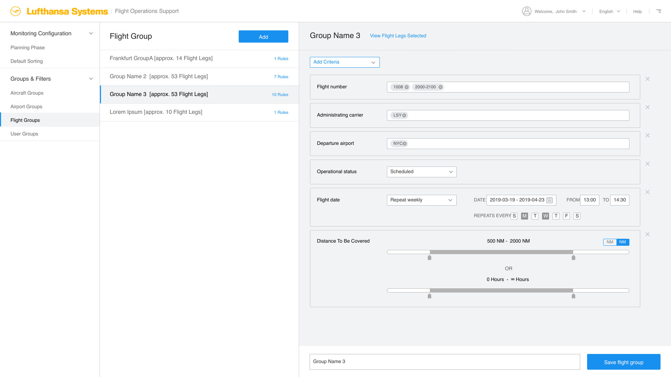Screen dimensions: 671x377
Task: Collapse the Groups & Filters section
Action: (x=91, y=79)
